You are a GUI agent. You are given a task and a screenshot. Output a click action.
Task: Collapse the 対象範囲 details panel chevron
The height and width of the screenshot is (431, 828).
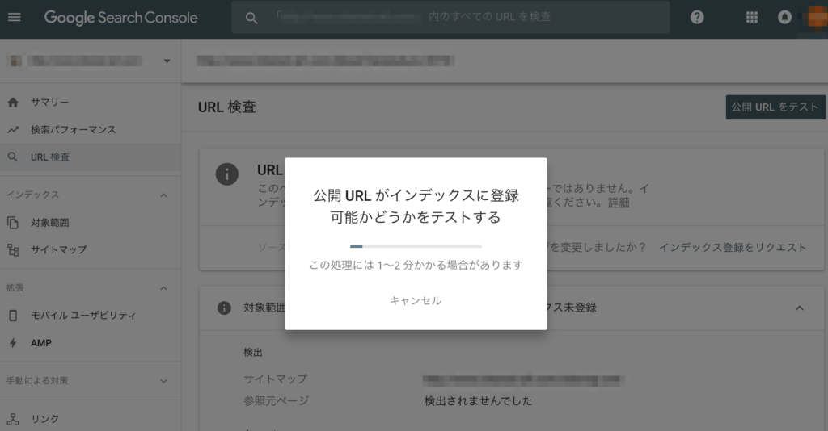800,308
